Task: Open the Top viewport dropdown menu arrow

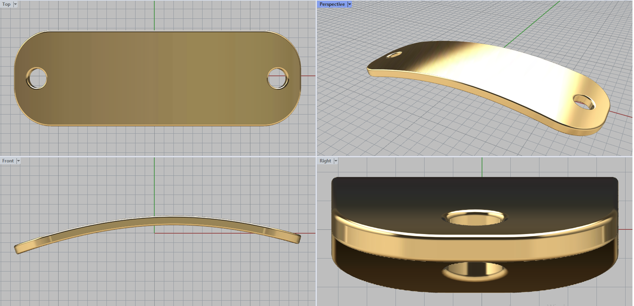Action: (15, 4)
